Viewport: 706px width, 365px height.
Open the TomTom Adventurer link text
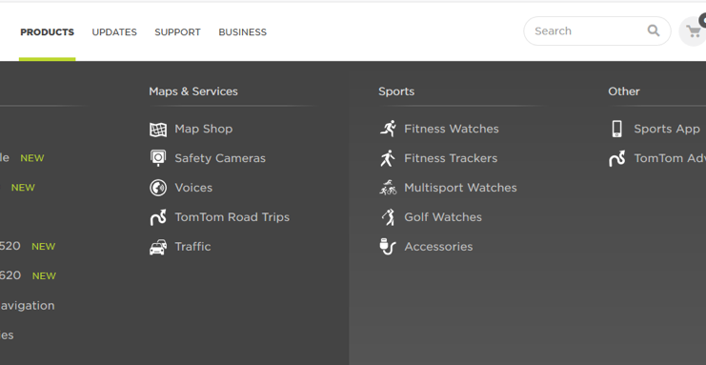point(670,158)
